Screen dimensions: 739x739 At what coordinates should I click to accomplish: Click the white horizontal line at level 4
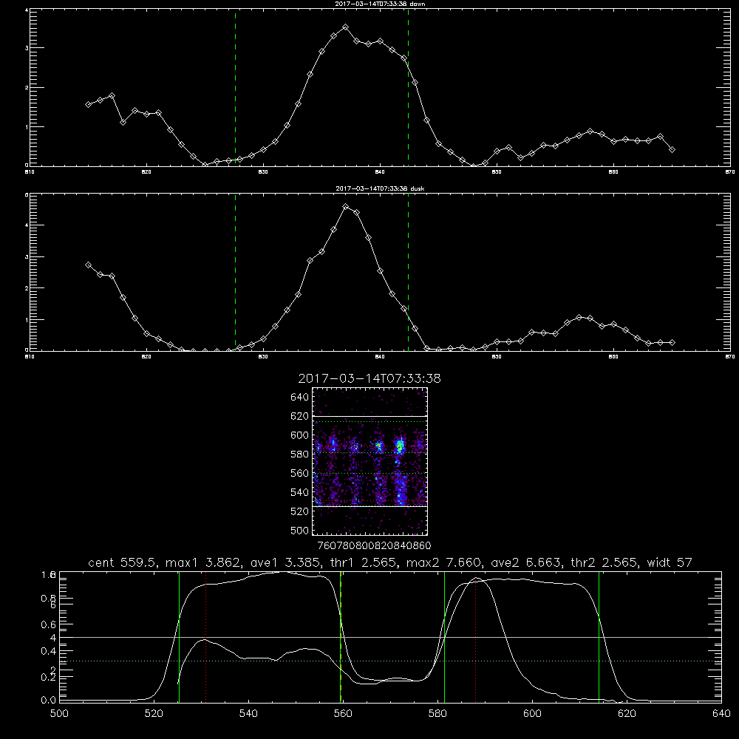391,637
